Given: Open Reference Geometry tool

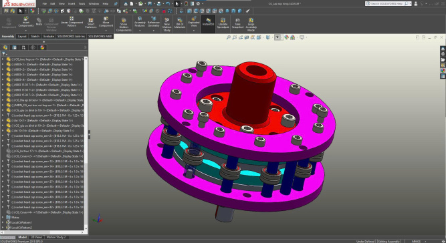Looking at the screenshot, I should pos(153,22).
